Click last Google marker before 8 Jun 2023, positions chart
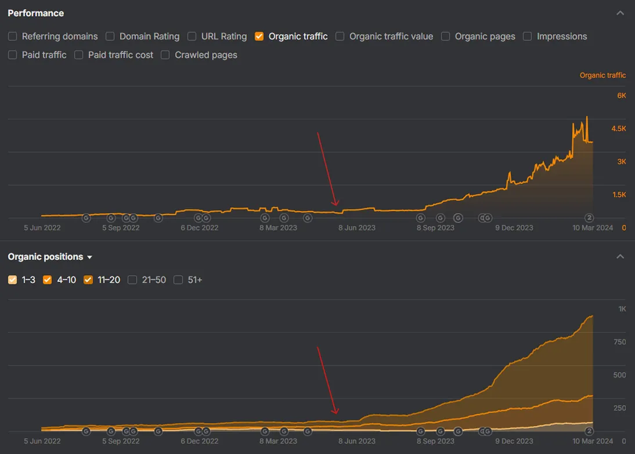The width and height of the screenshot is (635, 454). [x=308, y=431]
